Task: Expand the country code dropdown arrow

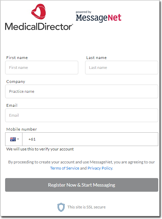Action: [18, 139]
